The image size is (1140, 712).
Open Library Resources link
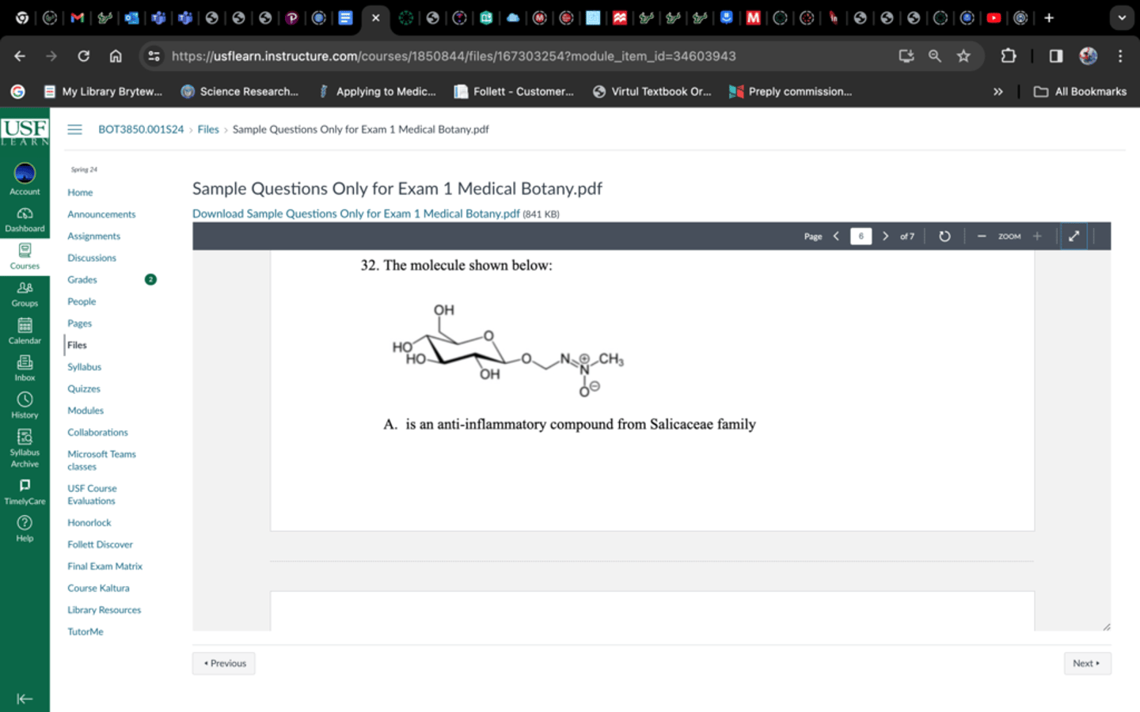point(104,610)
